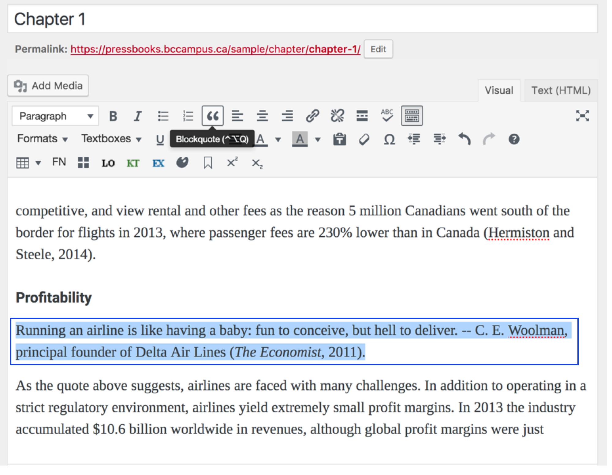This screenshot has width=612, height=475.
Task: Insert a numbered list
Action: (188, 116)
